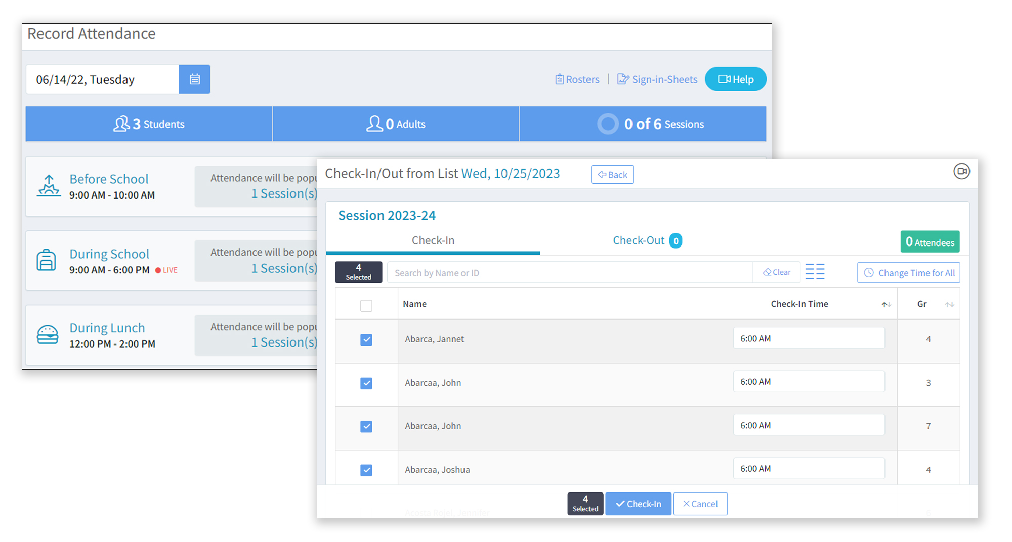1012x542 pixels.
Task: Click the 0 of 6 Sessions progress circle
Action: tap(608, 124)
